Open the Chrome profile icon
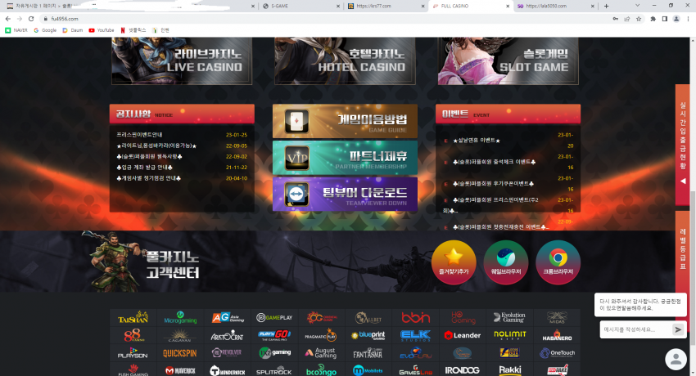The width and height of the screenshot is (696, 376). 676,19
